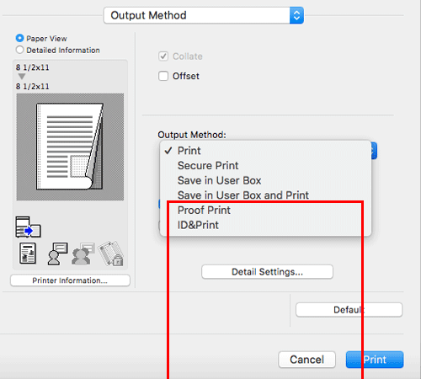Screen dimensions: 421x379
Task: Click the locked copy security icon
Action: 111,254
